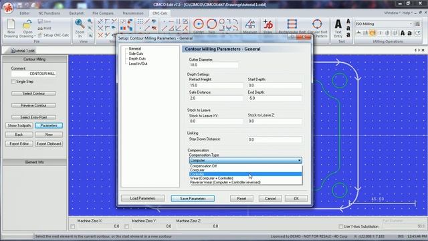This screenshot has width=428, height=241.
Task: Choose the Circular Bolt Pattern tool
Action: (x=317, y=24)
